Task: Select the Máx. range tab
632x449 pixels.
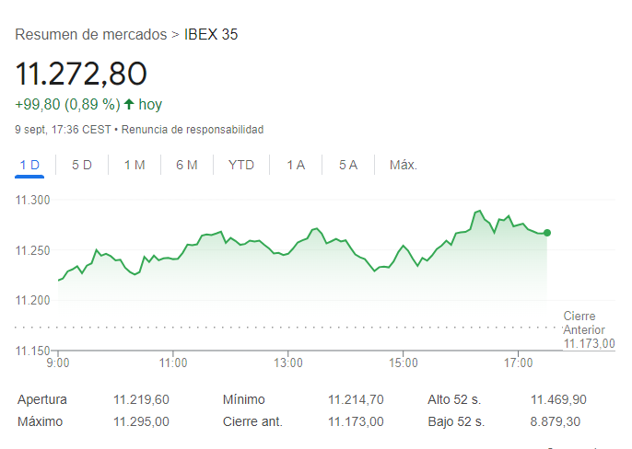Action: [404, 165]
